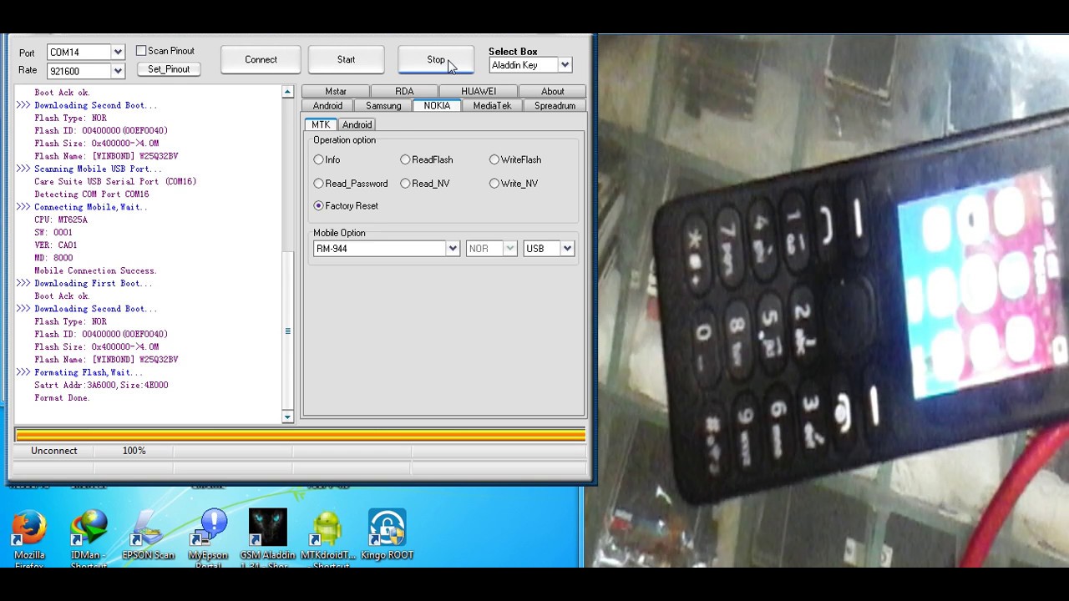Click log scrollbar up arrow

(287, 92)
